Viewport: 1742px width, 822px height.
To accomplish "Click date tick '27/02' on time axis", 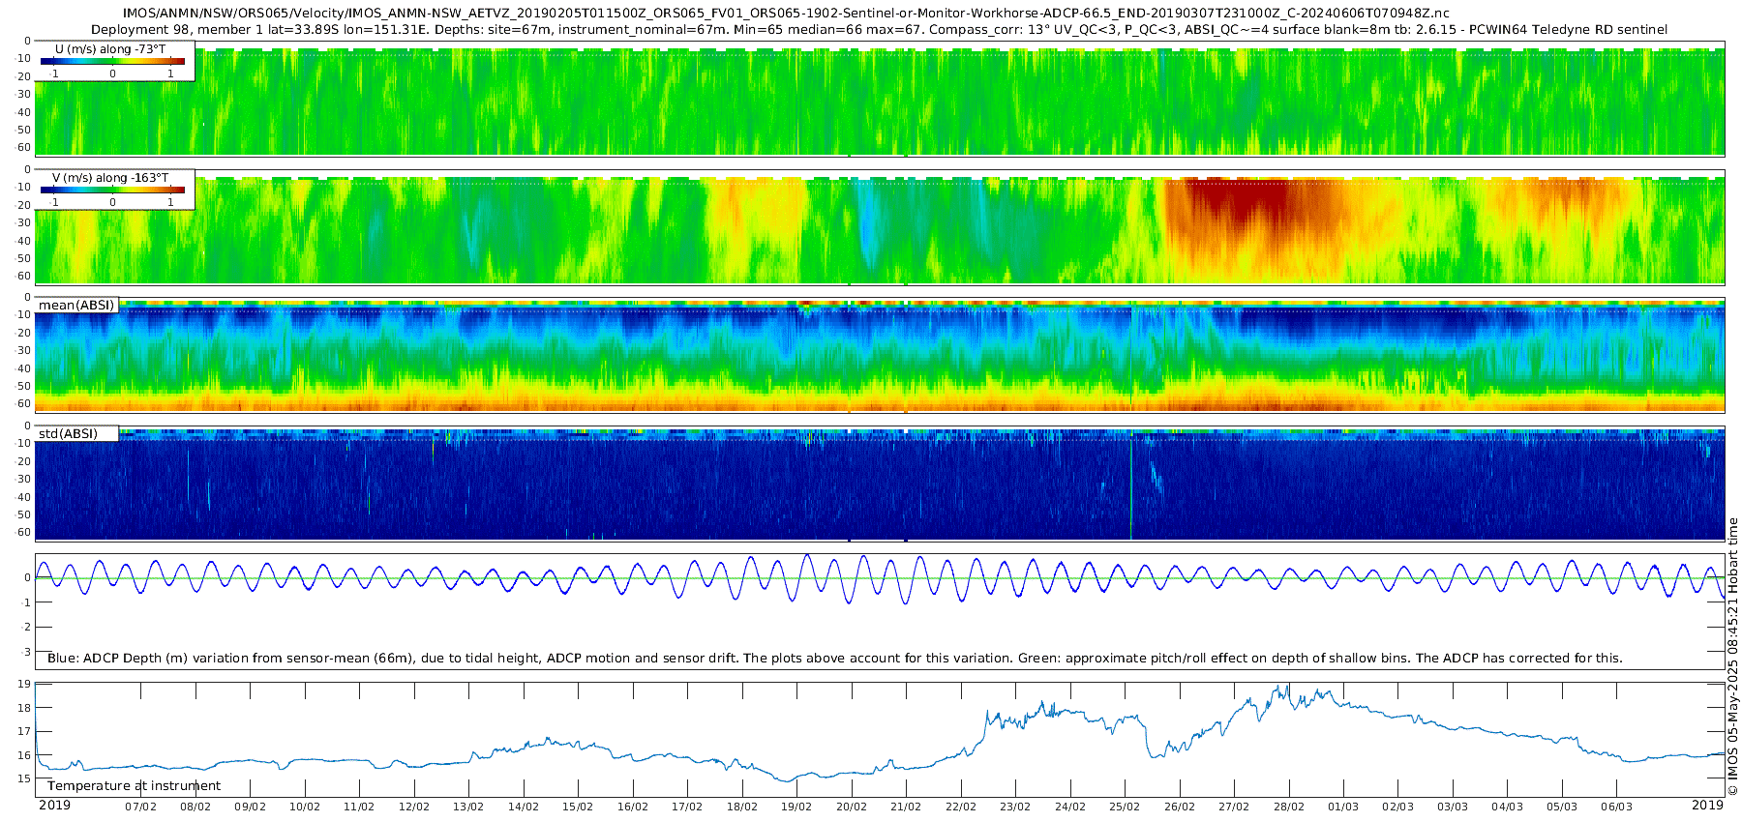I will click(1234, 807).
